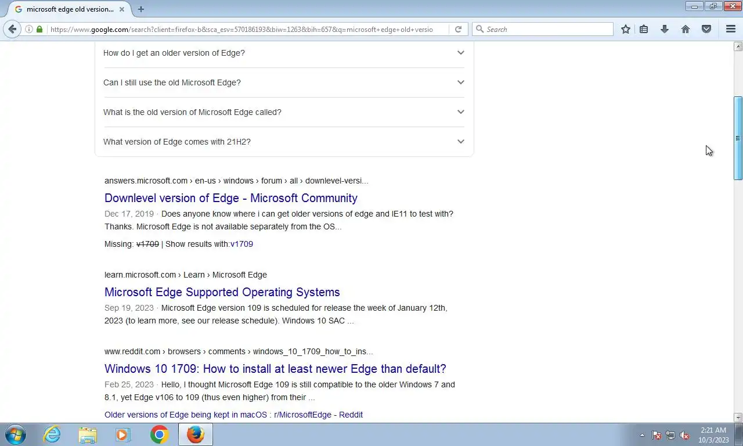Click answers.microsoft.com breadcrumb text
This screenshot has width=743, height=446.
(x=236, y=181)
